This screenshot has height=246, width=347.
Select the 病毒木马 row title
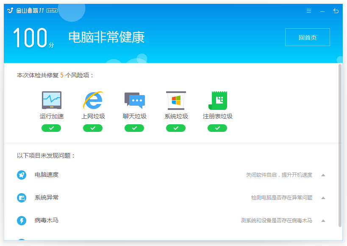47,220
